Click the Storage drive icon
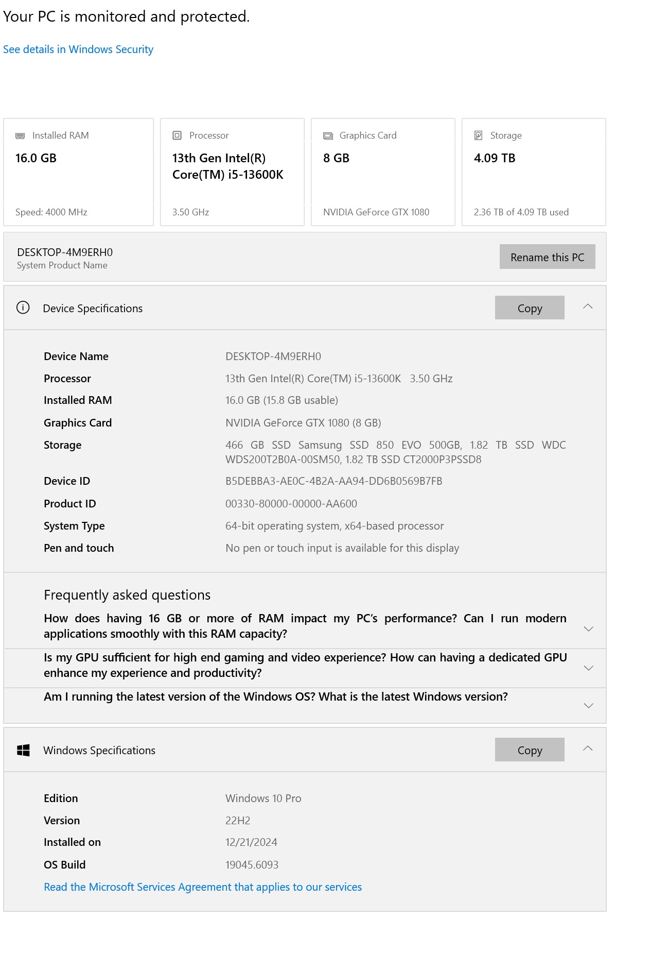 [478, 135]
